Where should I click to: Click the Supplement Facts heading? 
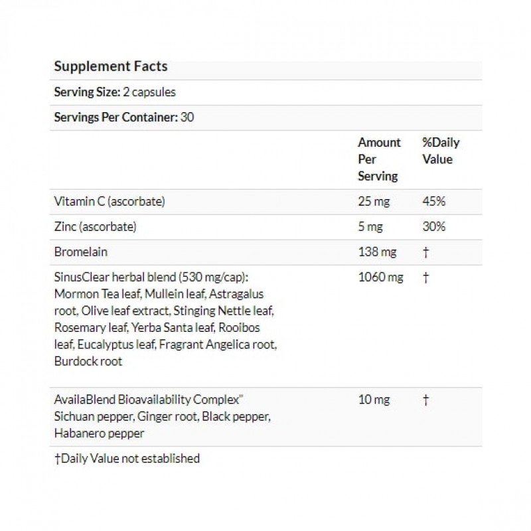(x=110, y=66)
